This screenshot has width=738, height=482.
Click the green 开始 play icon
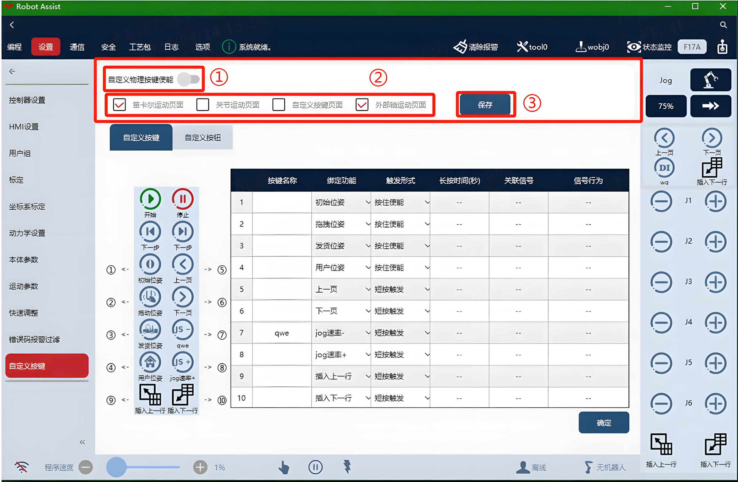click(150, 199)
